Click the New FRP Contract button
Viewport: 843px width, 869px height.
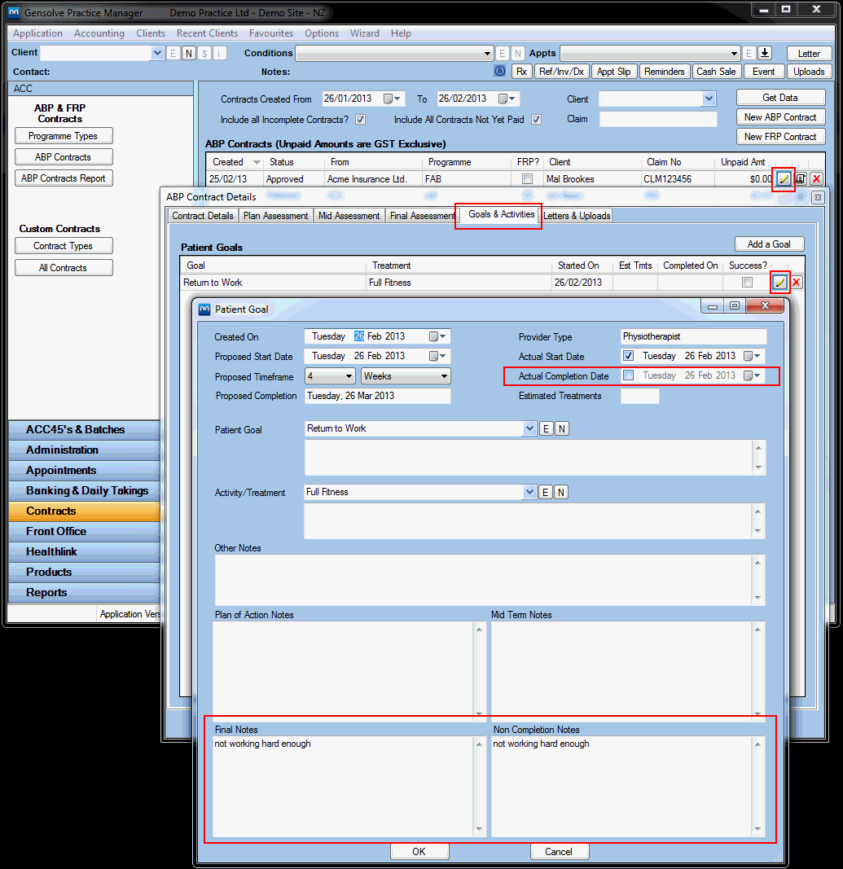click(780, 136)
